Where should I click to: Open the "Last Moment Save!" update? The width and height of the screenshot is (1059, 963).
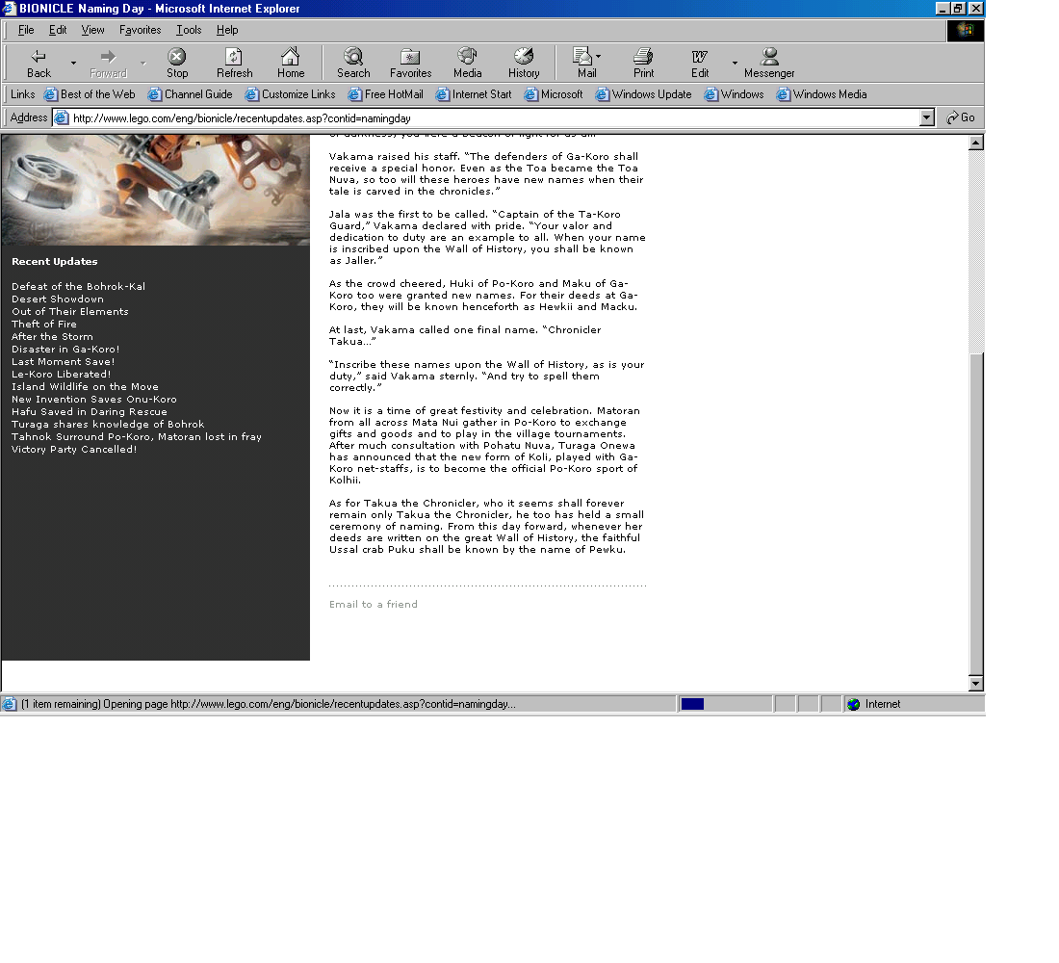pos(63,361)
